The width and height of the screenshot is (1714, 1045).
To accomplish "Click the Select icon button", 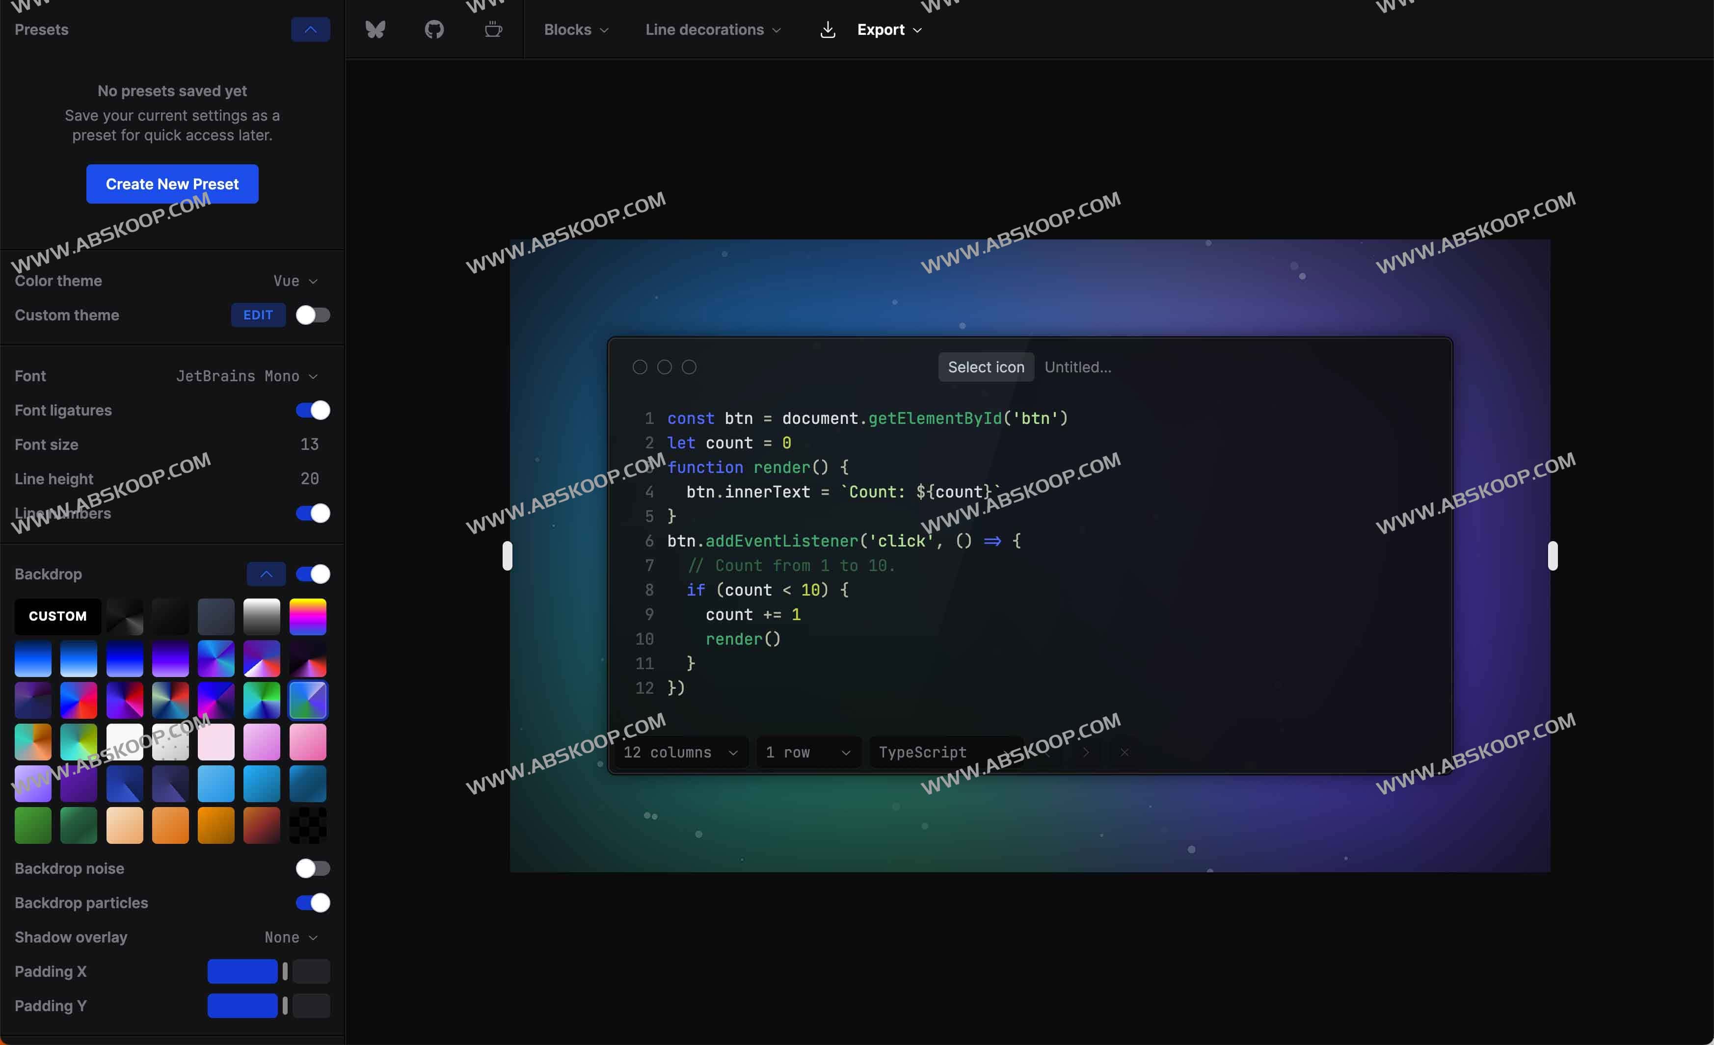I will point(985,367).
